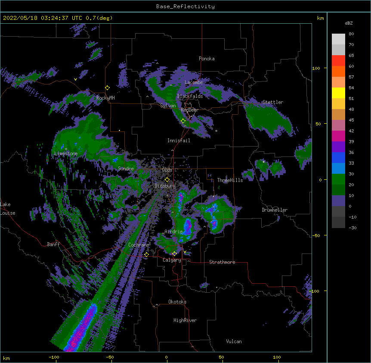Pick the magenta 39-42 dBZ legend swatch
The image size is (371, 363).
338,136
